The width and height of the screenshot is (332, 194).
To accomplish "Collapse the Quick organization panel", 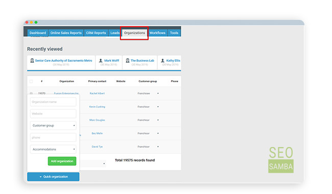I will coord(53,177).
